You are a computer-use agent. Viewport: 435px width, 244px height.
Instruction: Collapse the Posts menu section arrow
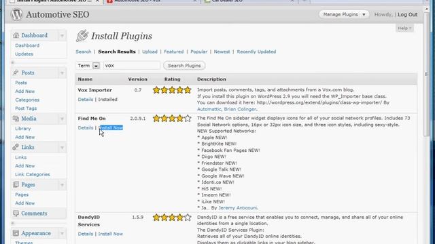(x=62, y=73)
